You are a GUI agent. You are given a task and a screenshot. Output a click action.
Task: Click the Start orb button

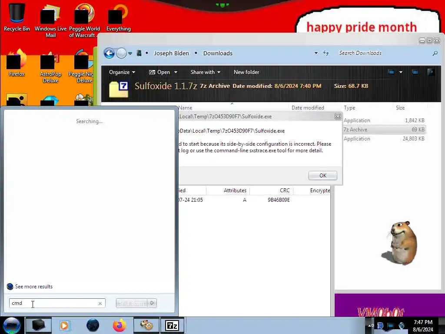click(x=12, y=325)
